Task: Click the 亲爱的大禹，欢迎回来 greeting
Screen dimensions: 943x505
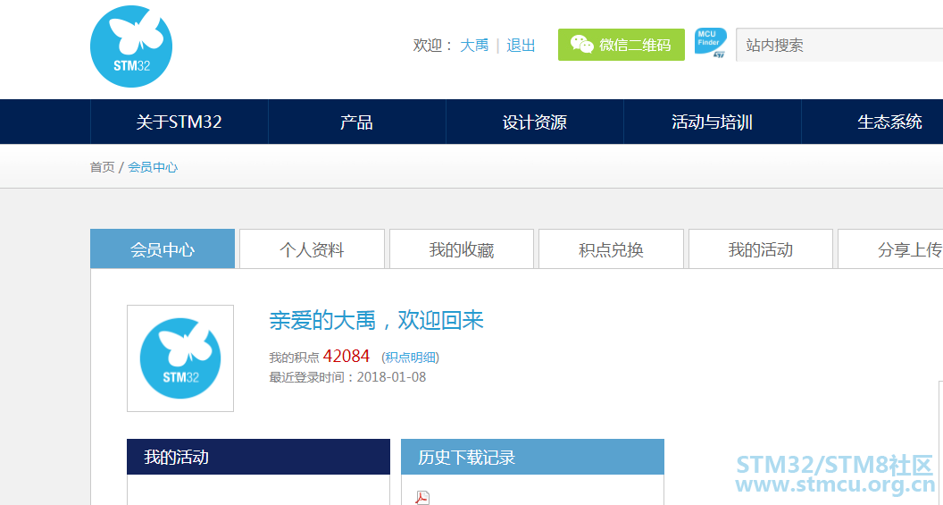Action: [x=376, y=321]
